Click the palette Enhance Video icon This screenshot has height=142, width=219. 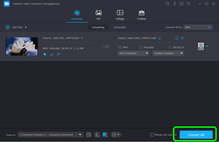pyautogui.click(x=59, y=54)
